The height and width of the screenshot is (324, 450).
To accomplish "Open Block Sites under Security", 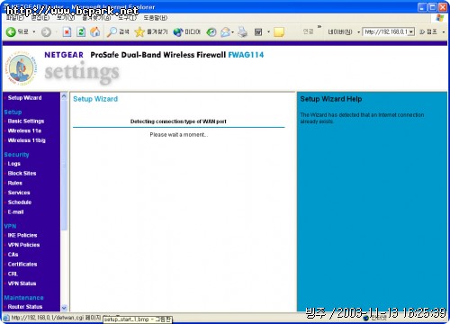I will [22, 174].
